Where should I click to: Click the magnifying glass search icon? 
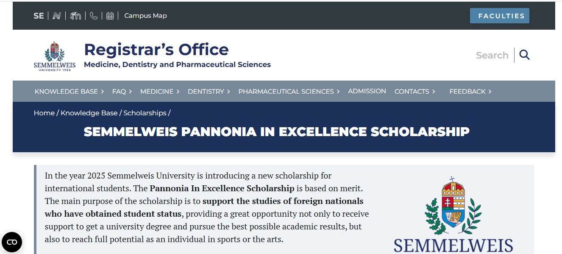click(525, 55)
